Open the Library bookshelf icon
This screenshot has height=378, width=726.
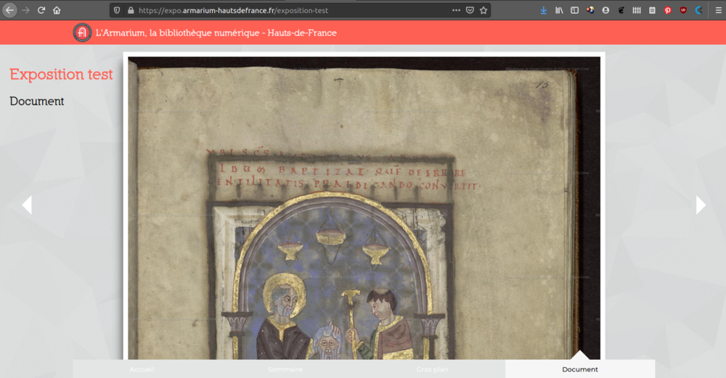click(x=559, y=10)
